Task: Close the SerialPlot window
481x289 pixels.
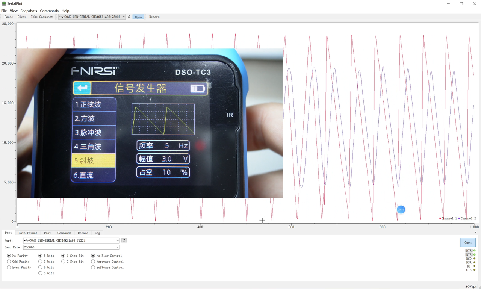Action: [x=474, y=4]
